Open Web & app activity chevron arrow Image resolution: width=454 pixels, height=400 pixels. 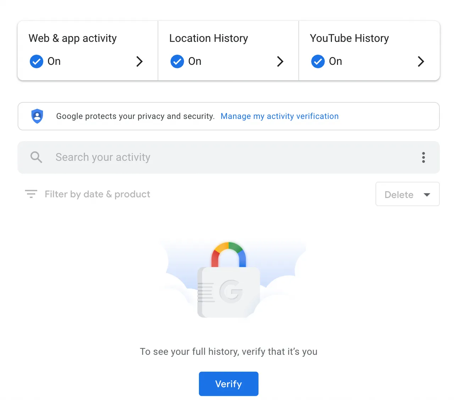[139, 61]
